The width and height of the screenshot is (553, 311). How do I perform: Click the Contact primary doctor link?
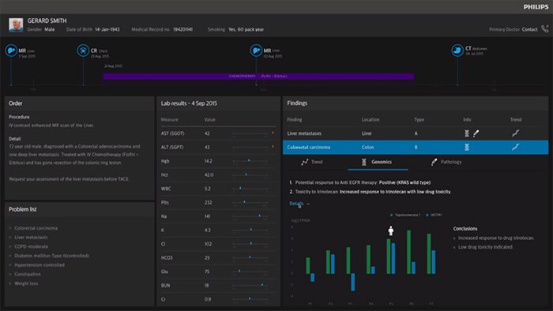click(x=529, y=29)
